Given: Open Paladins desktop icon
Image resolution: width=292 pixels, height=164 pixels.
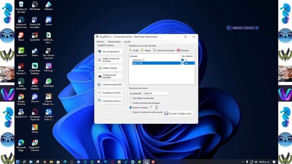Looking at the screenshot, I should click(x=48, y=5).
